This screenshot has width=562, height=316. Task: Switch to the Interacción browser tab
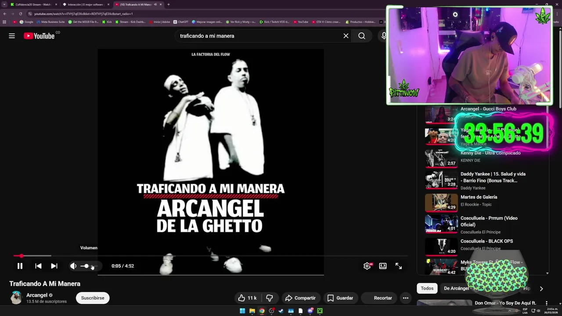pyautogui.click(x=85, y=4)
